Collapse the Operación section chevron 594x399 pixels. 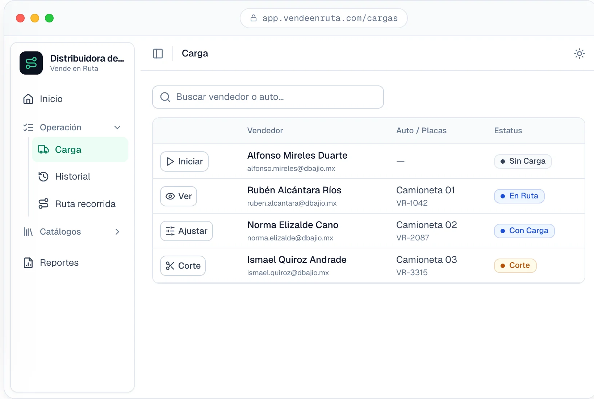tap(117, 127)
